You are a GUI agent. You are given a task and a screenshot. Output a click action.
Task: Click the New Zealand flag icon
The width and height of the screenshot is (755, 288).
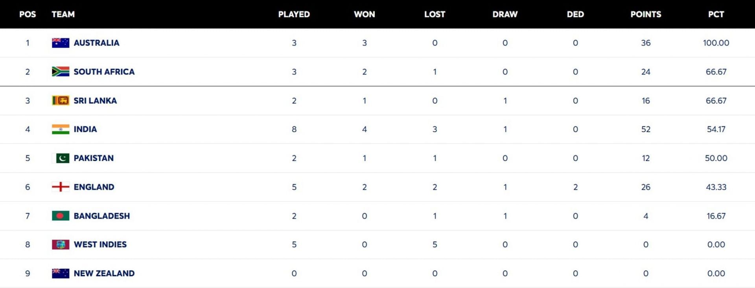click(x=61, y=273)
